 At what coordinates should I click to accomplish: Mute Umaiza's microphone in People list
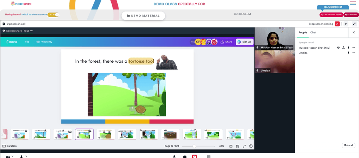(349, 53)
